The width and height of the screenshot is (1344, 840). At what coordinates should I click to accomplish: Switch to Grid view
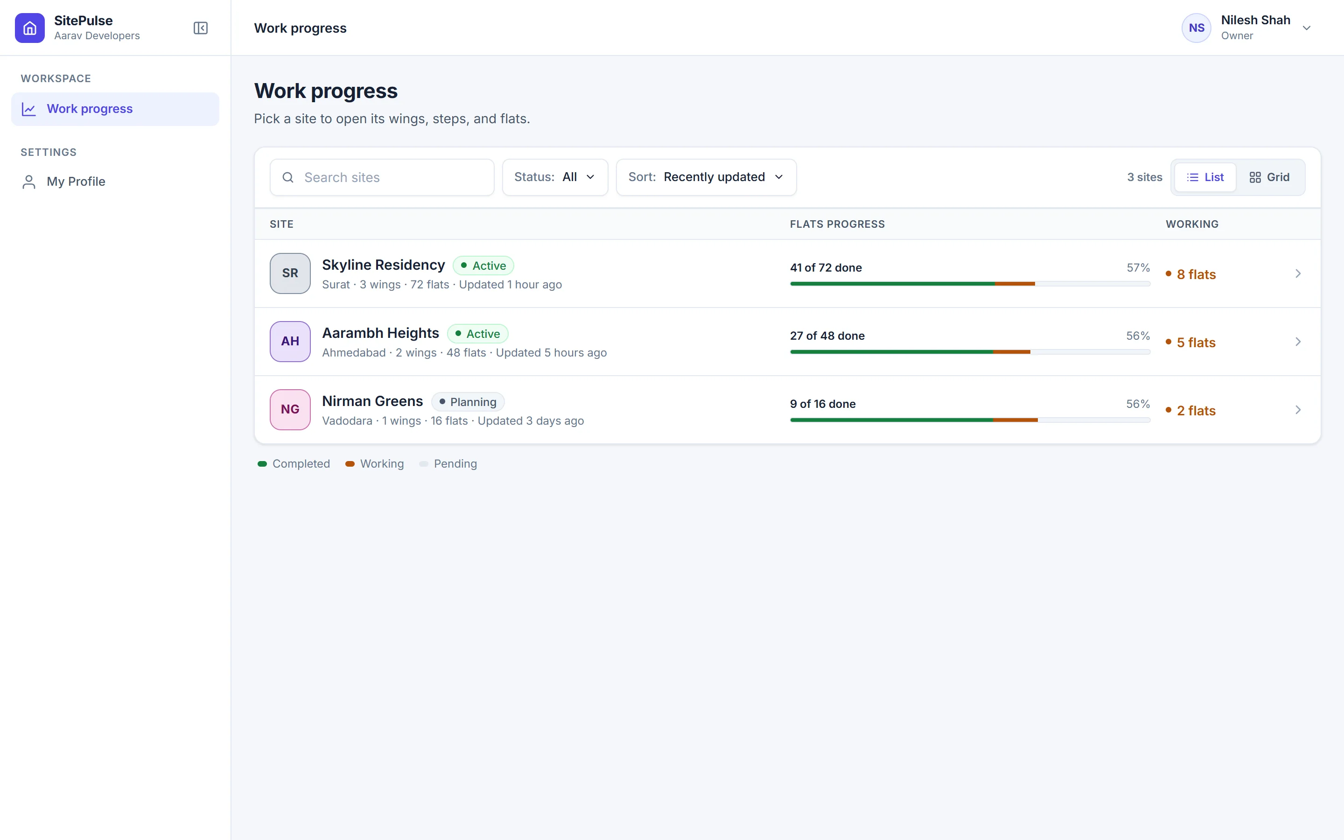pyautogui.click(x=1269, y=177)
